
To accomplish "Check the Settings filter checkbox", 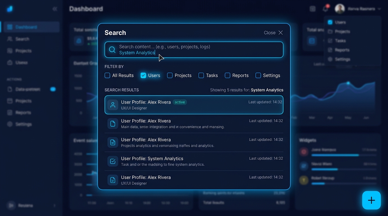I will 258,75.
